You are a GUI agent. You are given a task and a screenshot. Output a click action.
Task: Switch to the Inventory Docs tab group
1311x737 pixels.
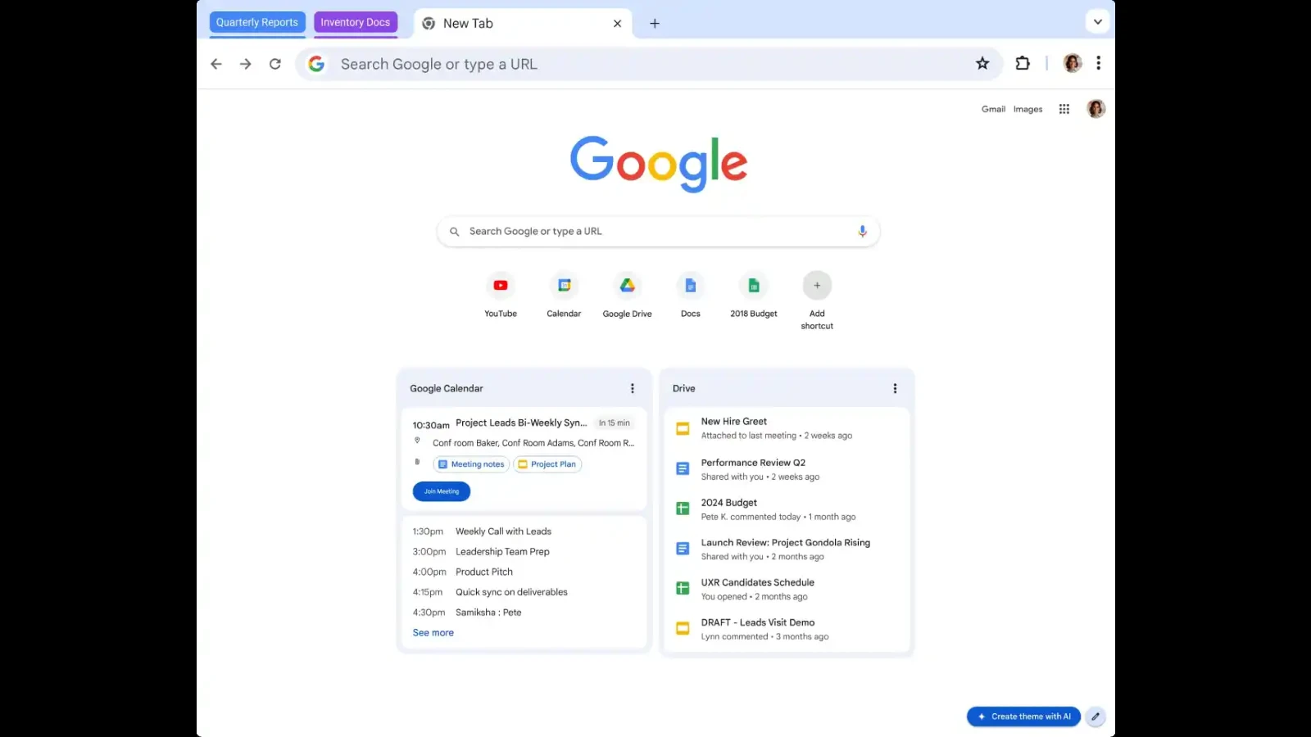[356, 22]
